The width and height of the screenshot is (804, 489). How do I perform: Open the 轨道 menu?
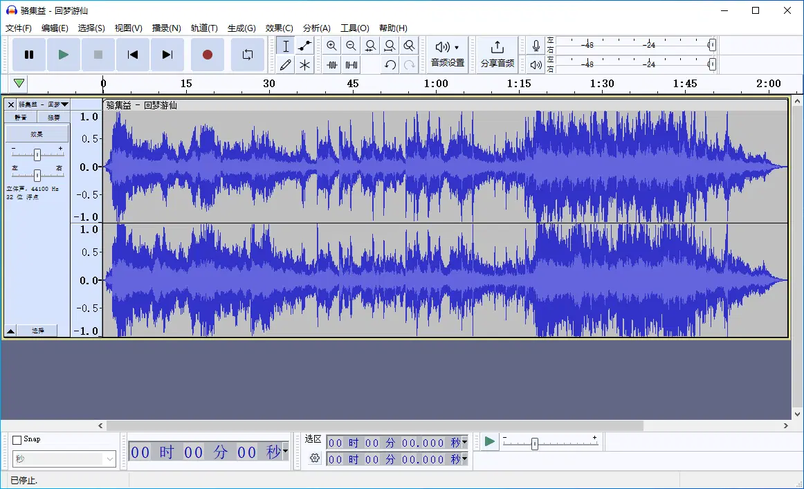(x=204, y=28)
